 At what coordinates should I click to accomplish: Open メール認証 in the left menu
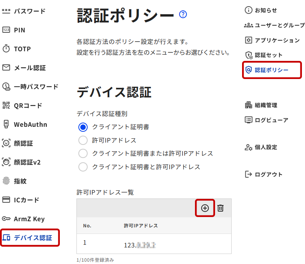(30, 68)
